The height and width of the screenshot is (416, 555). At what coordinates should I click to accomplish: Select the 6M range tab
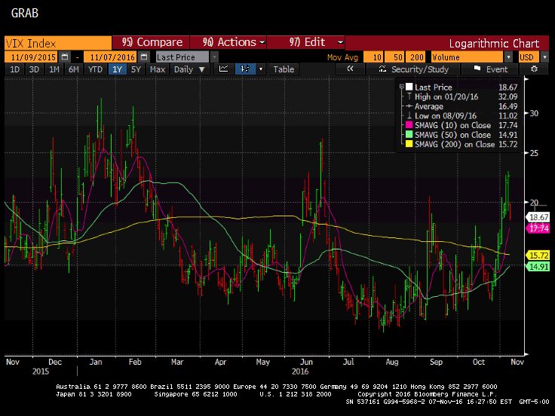(74, 69)
